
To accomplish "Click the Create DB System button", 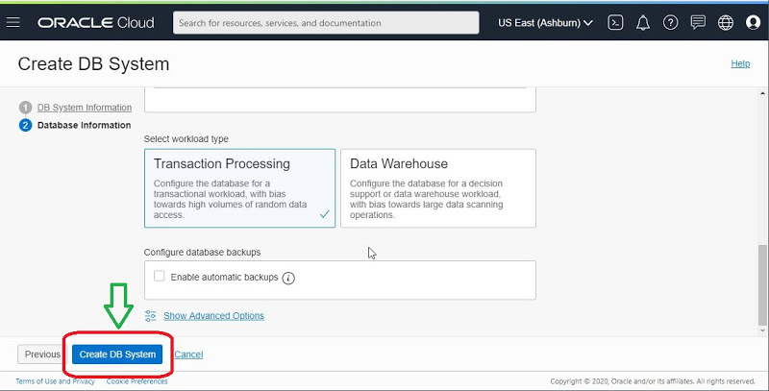I will pos(117,354).
